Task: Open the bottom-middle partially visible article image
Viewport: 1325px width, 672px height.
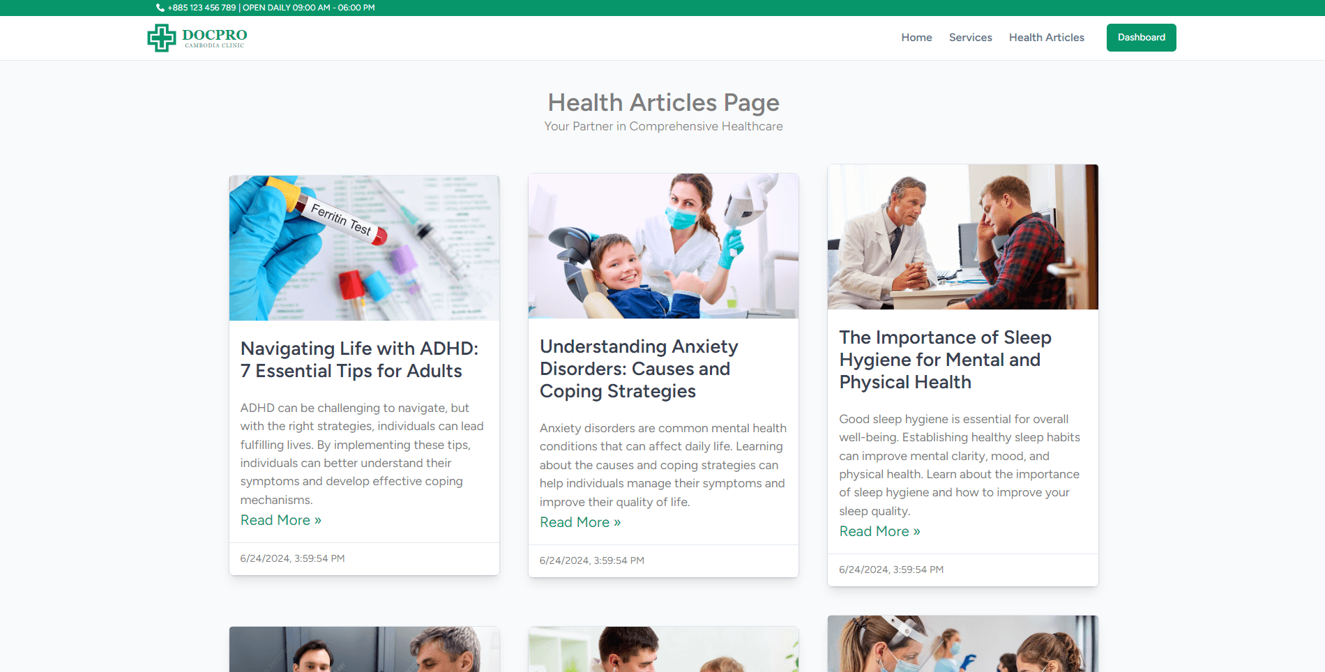Action: 663,649
